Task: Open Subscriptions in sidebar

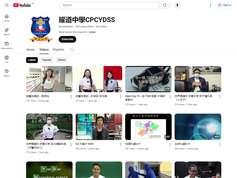Action: point(7,45)
